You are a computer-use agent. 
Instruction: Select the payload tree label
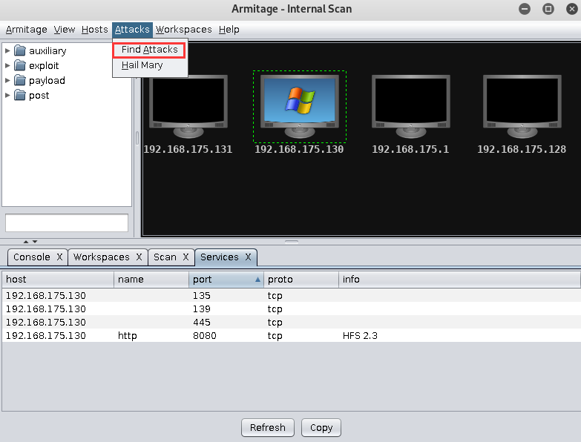pyautogui.click(x=47, y=80)
